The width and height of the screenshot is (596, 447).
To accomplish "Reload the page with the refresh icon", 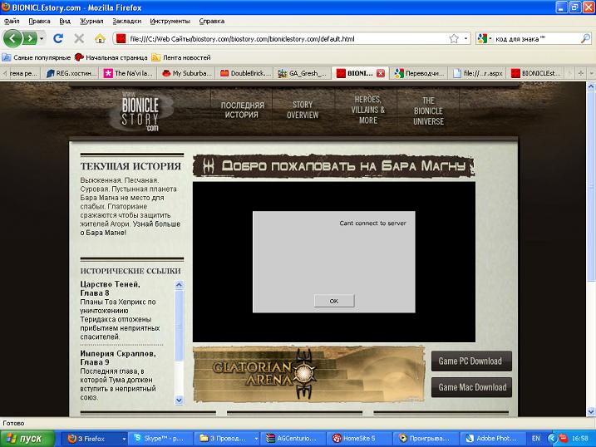I will pyautogui.click(x=58, y=38).
